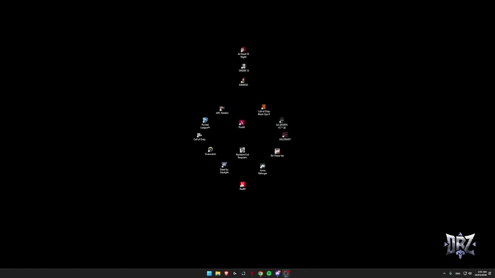
Task: Select the FiveM desktop shortcut
Action: [242, 124]
